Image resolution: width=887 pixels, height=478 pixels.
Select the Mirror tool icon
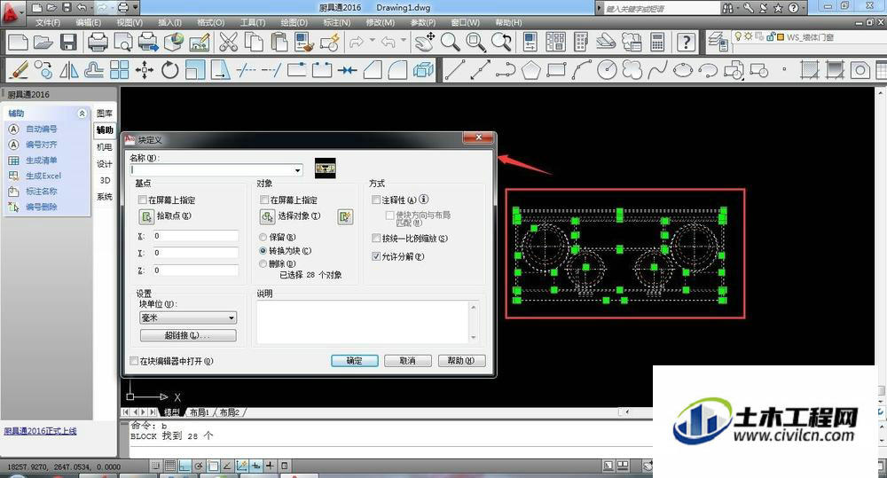click(69, 70)
